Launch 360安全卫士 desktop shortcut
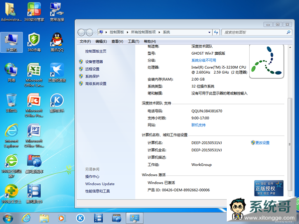This screenshot has width=299, height=224. click(11, 194)
